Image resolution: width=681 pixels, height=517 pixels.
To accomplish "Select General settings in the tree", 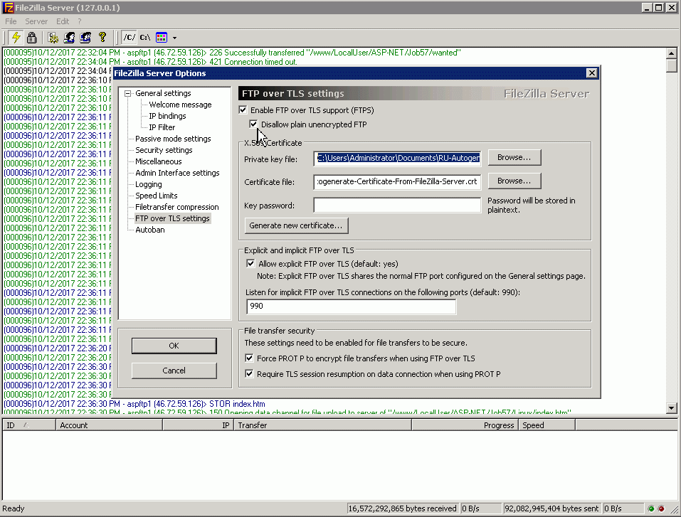I will (163, 93).
